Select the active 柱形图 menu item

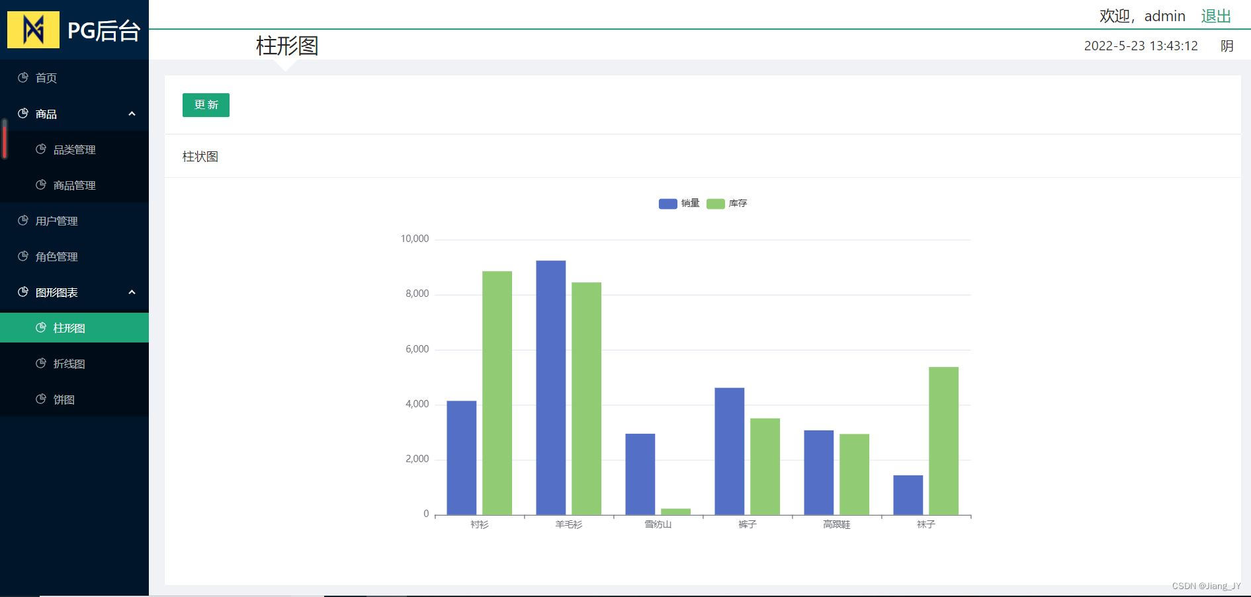pyautogui.click(x=74, y=328)
